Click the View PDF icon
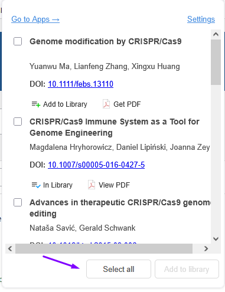Image resolution: width=225 pixels, height=292 pixels. click(92, 185)
